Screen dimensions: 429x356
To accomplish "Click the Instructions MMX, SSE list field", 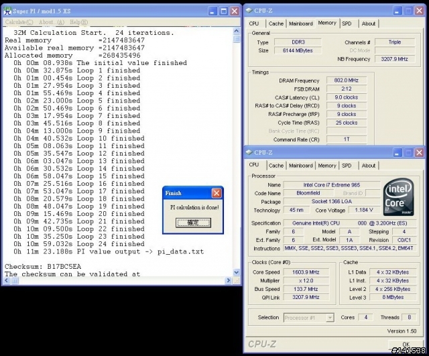I will [350, 249].
